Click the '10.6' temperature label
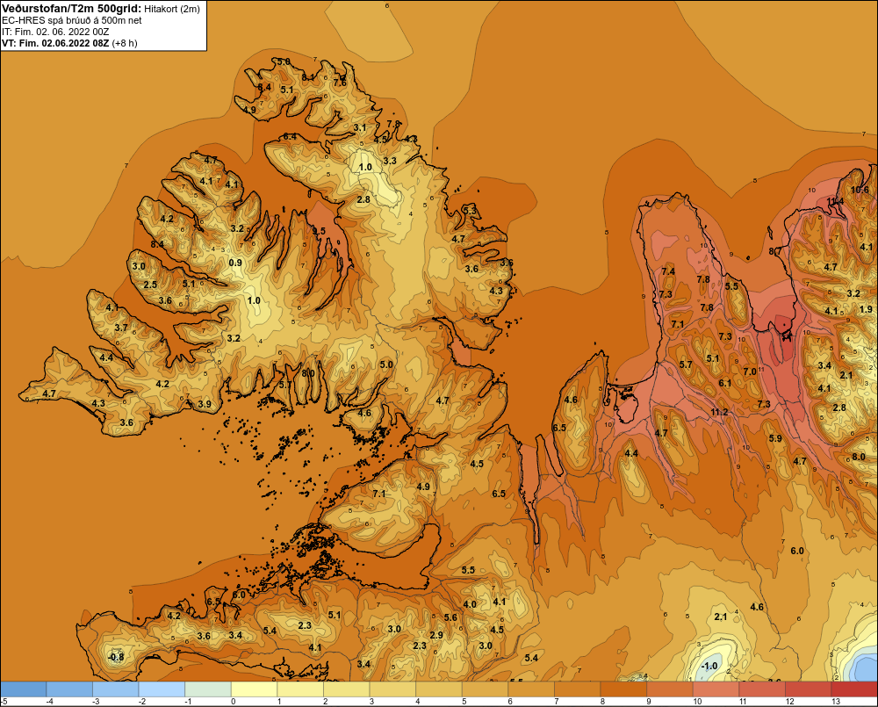This screenshot has width=878, height=707. 860,190
